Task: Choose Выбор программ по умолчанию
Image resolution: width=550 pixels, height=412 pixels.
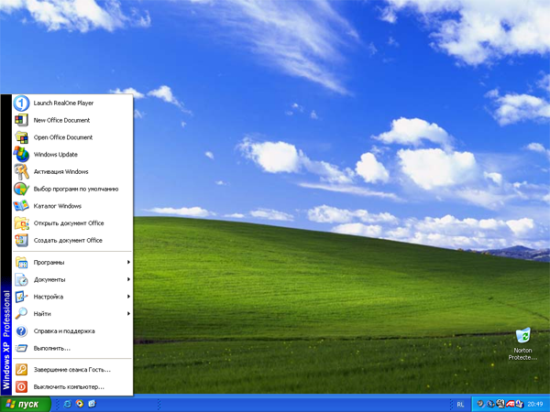Action: coord(72,189)
